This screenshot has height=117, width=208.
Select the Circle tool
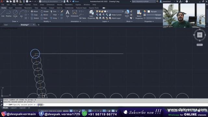click(15, 14)
